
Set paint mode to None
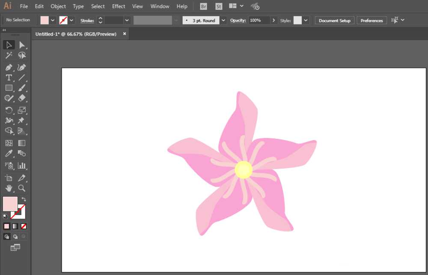pyautogui.click(x=24, y=226)
